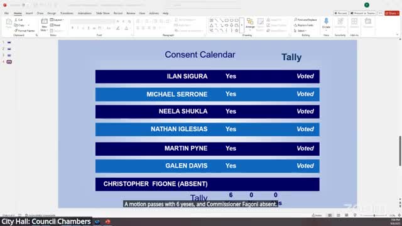Select slide 1 thumbnail in slide panel
This screenshot has width=402, height=226.
pos(9,42)
